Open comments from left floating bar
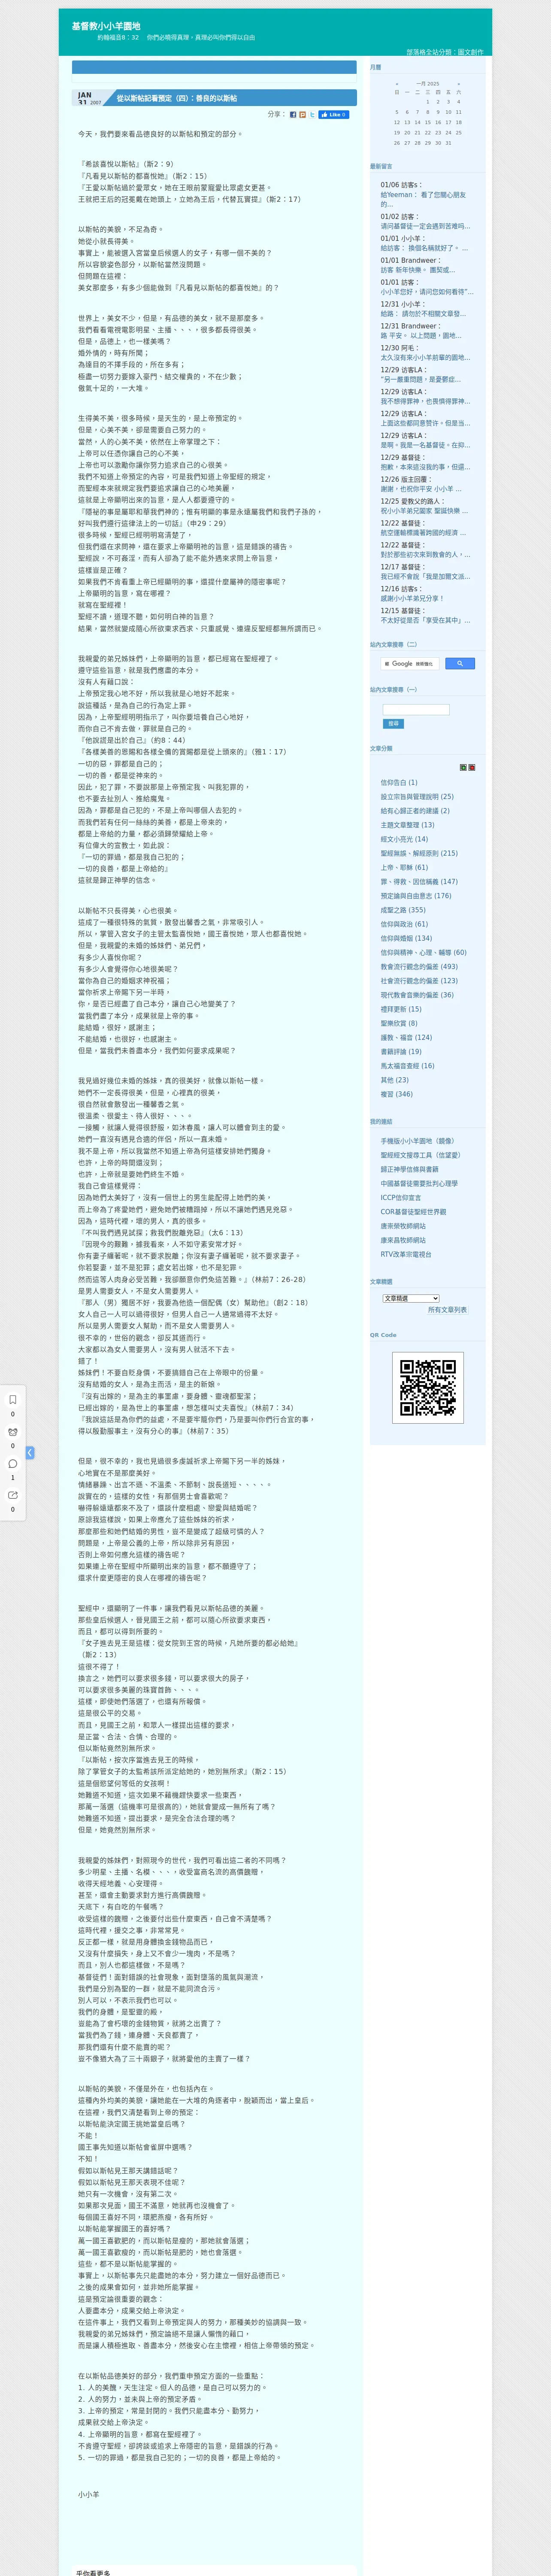The image size is (551, 2576). 13,1463
